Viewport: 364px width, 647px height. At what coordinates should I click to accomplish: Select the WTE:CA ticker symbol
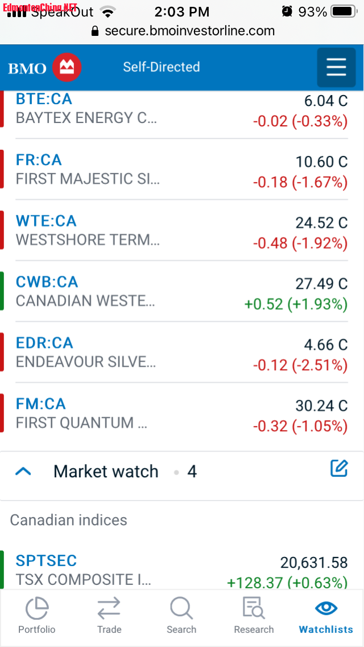tap(46, 221)
